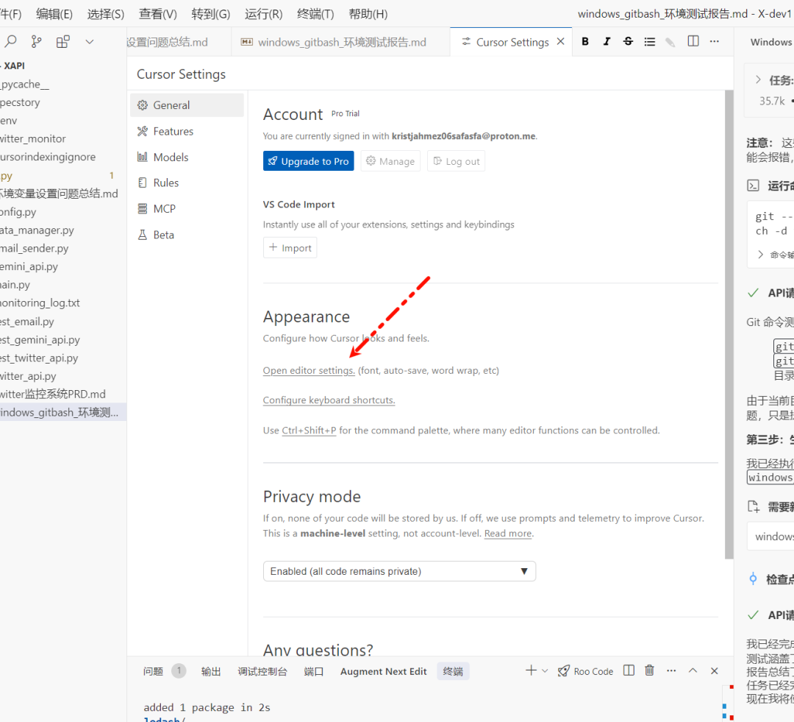Open new terminal profile dropdown arrow
Image resolution: width=794 pixels, height=722 pixels.
545,670
